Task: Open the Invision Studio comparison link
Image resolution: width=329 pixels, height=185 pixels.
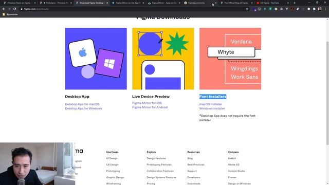Action: tap(236, 171)
